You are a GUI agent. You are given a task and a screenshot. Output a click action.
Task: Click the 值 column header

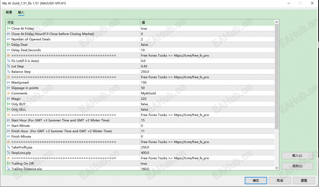207,22
